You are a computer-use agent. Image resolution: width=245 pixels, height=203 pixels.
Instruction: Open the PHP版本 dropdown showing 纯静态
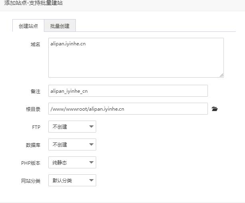72,162
